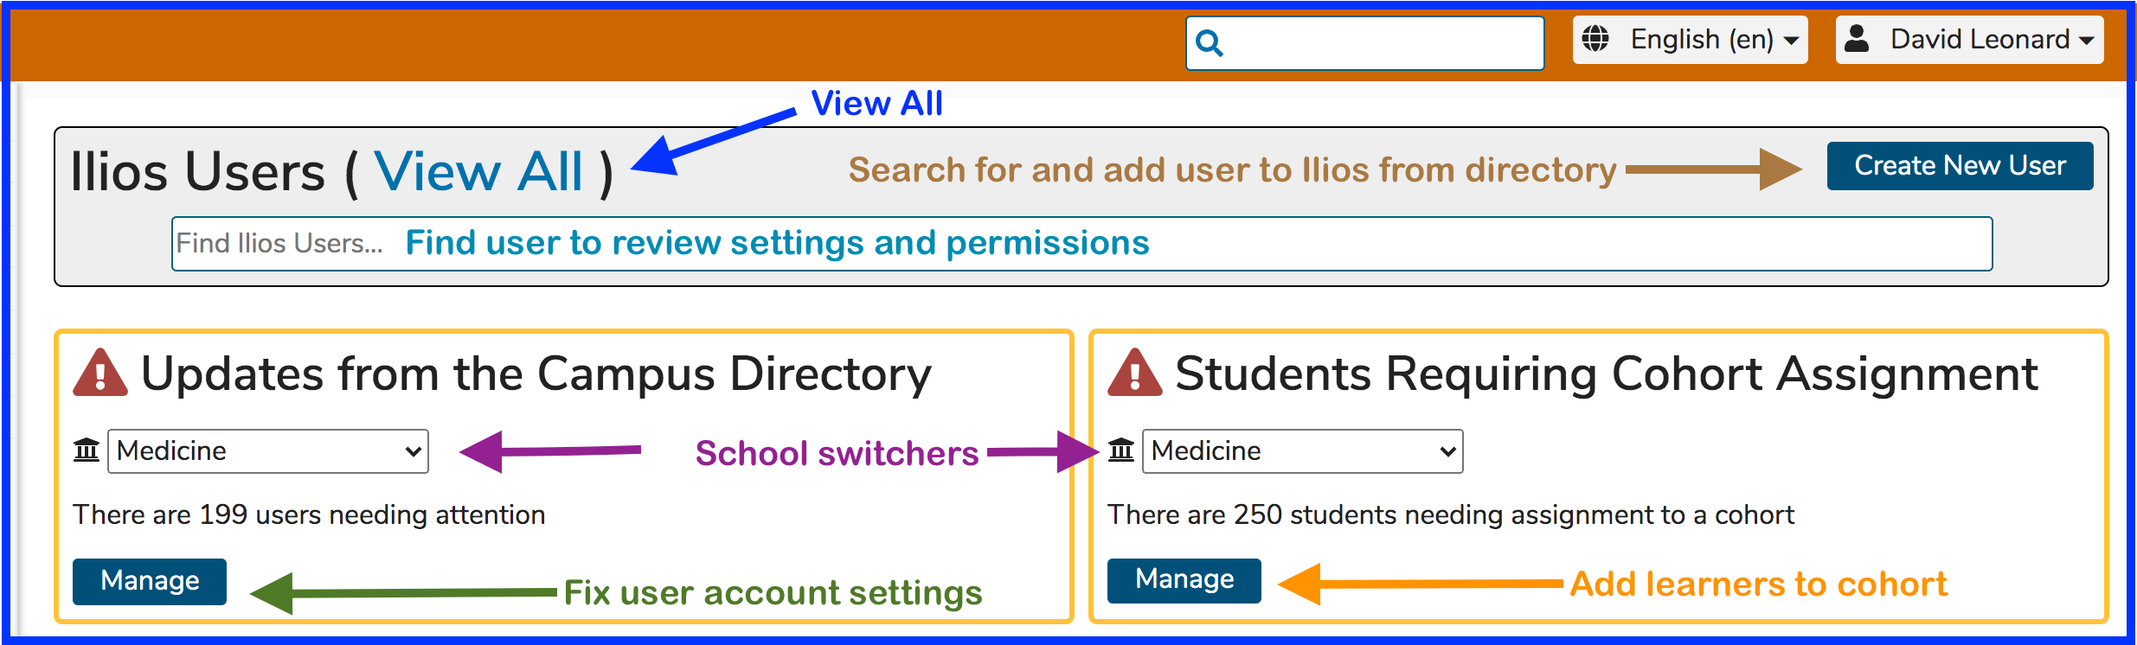This screenshot has width=2137, height=645.
Task: Click inside the top global search box
Action: [x=1365, y=43]
